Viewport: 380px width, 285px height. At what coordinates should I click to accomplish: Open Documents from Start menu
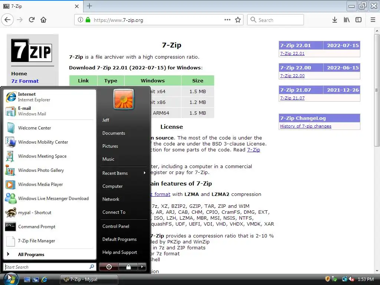click(124, 133)
